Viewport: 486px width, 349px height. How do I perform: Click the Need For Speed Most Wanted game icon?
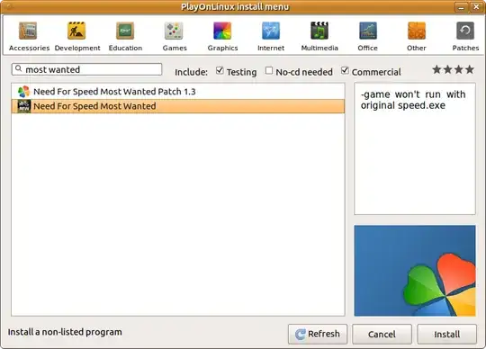pos(24,106)
